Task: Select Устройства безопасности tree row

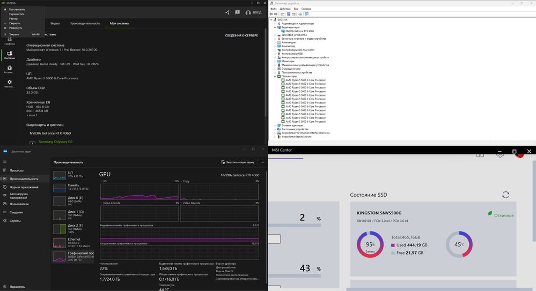Action: point(296,137)
